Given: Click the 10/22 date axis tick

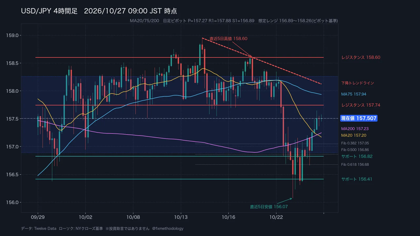Looking at the screenshot, I should pyautogui.click(x=276, y=217).
